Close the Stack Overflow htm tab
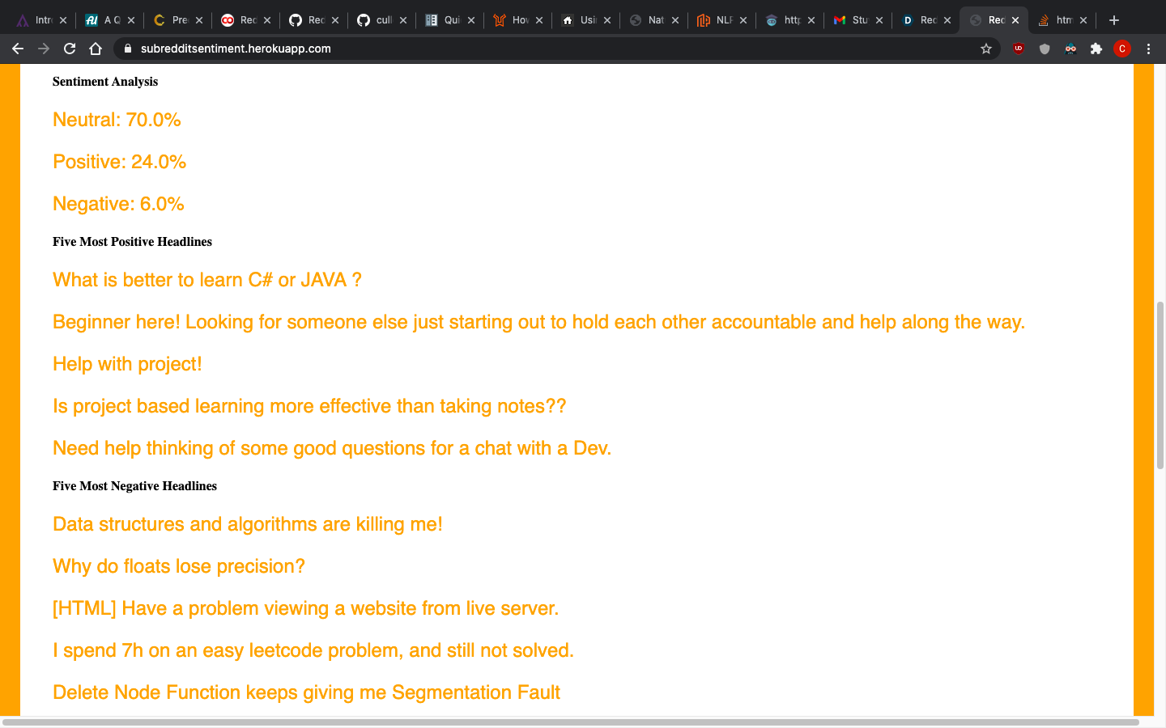 1083,20
